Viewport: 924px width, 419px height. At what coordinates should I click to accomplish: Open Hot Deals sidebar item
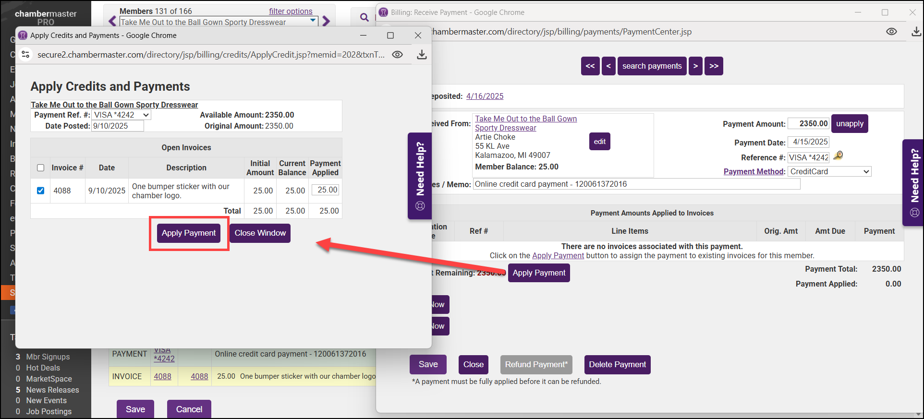43,368
